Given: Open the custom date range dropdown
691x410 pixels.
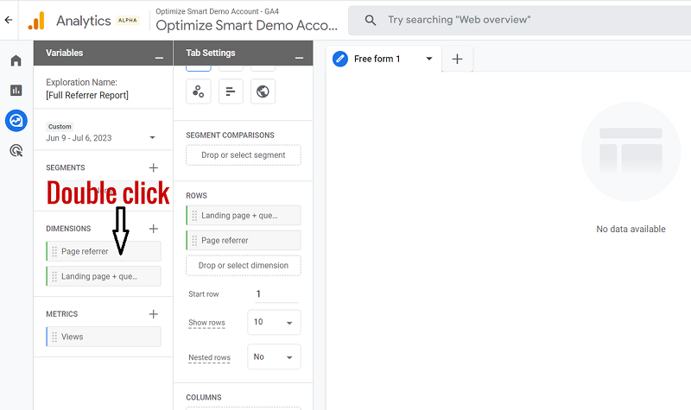Looking at the screenshot, I should point(152,137).
